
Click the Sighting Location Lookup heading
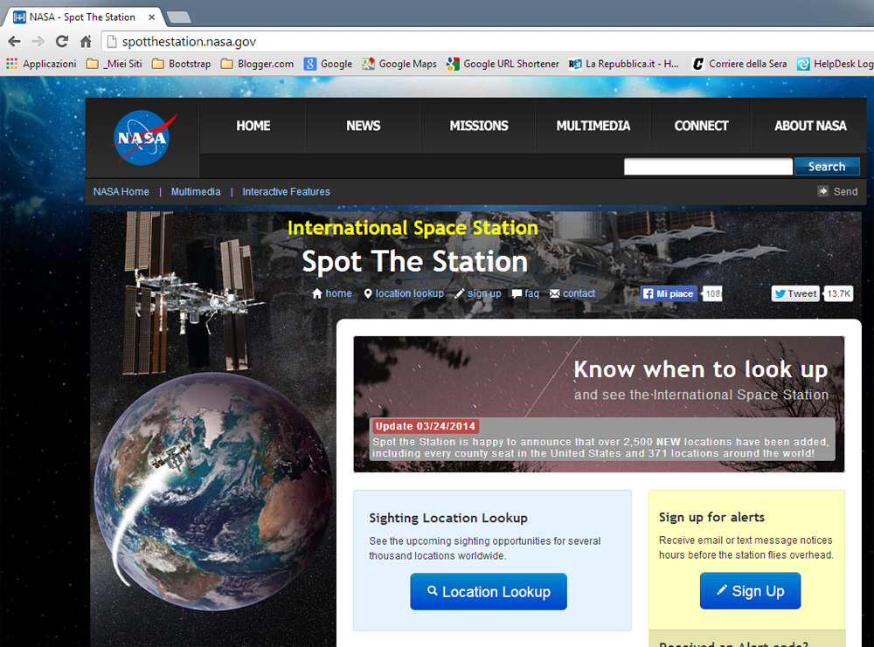448,518
